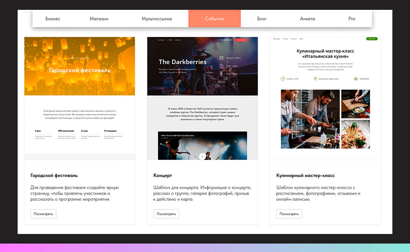Switch to the Бизнес tab
Viewport: 410px width, 252px height.
pyautogui.click(x=53, y=19)
